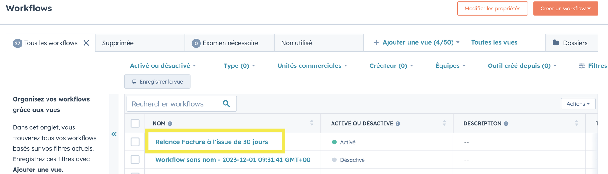Show info for Description column

pos(506,124)
